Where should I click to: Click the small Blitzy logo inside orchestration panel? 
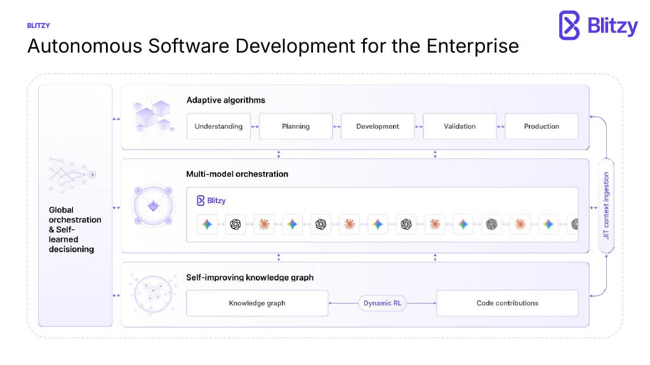point(211,201)
